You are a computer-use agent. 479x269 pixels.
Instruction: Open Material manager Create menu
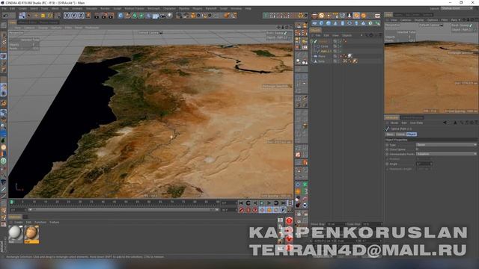19,223
